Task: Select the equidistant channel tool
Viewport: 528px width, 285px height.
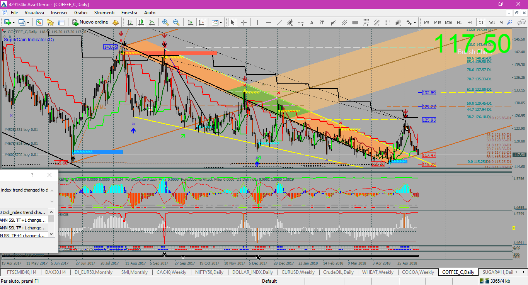Action: 290,22
